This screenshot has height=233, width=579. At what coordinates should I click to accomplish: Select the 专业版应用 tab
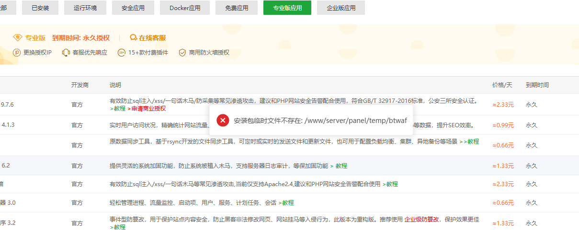click(x=287, y=8)
